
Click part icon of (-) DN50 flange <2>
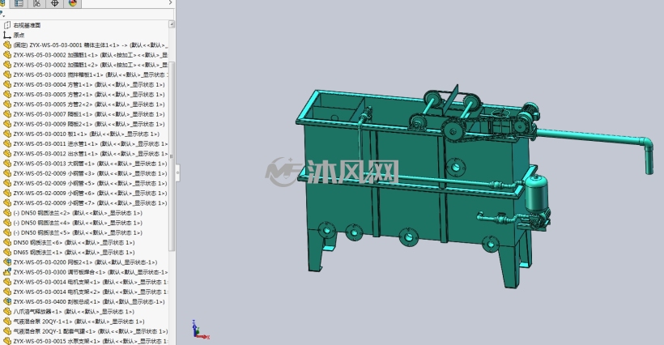tap(7, 213)
